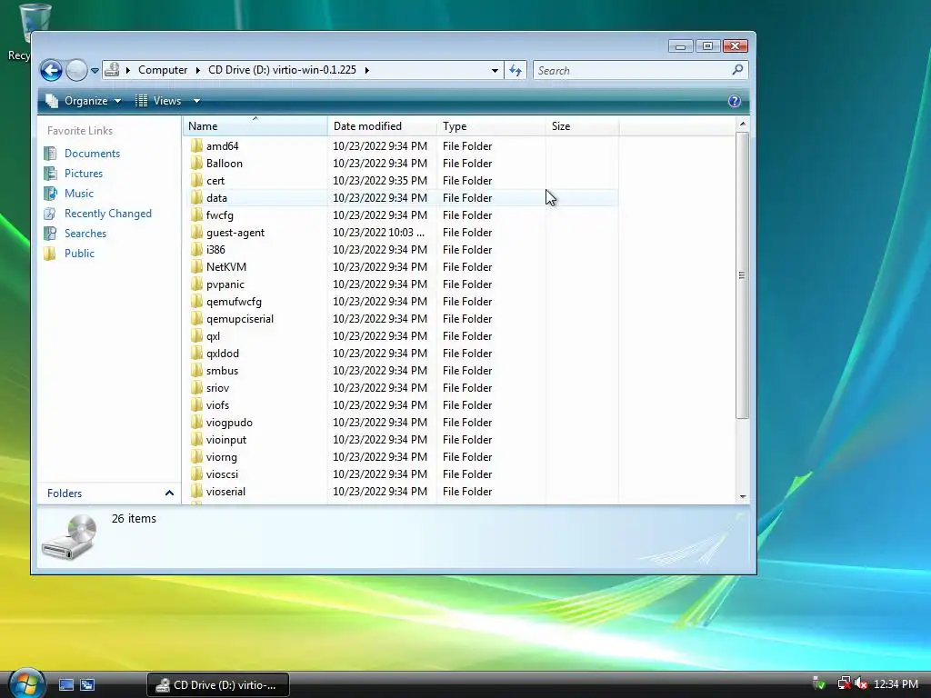Click the Views button
Screen dimensions: 931x698
tap(158, 101)
